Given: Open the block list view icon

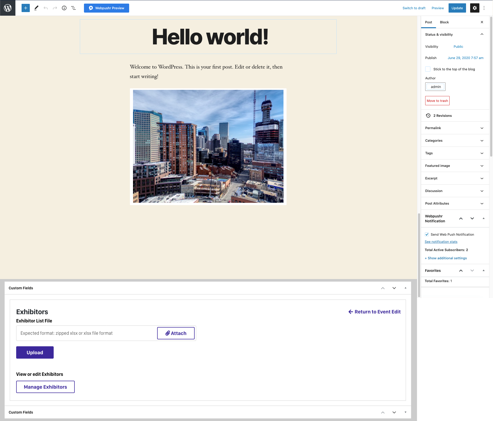Looking at the screenshot, I should [x=73, y=8].
